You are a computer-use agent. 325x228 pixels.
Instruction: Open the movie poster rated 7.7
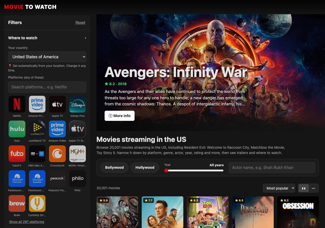[x=162, y=212]
